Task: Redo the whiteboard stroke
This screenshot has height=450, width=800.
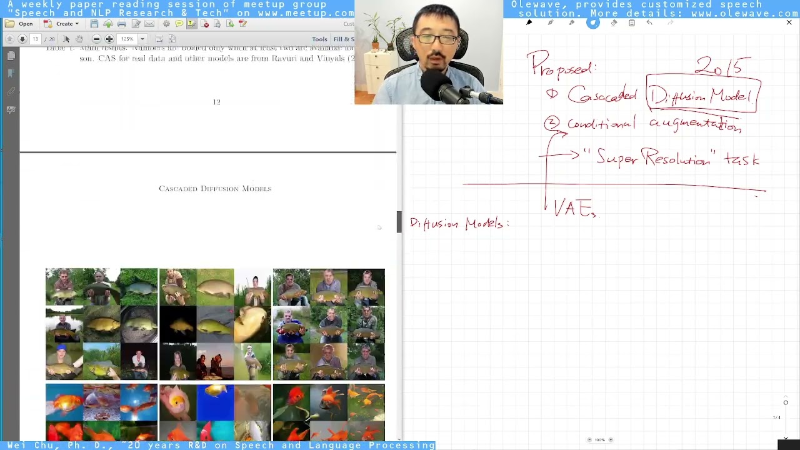Action: coord(671,23)
